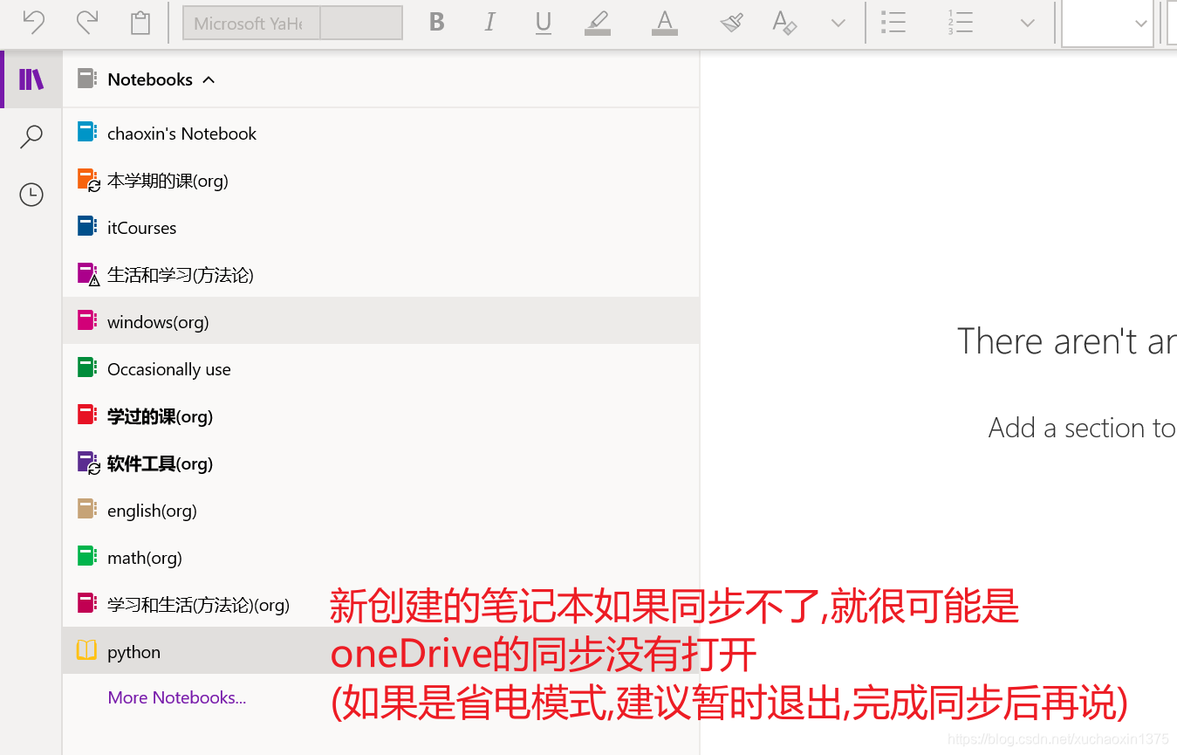Apply the font color button
This screenshot has height=755, width=1177.
pyautogui.click(x=665, y=23)
